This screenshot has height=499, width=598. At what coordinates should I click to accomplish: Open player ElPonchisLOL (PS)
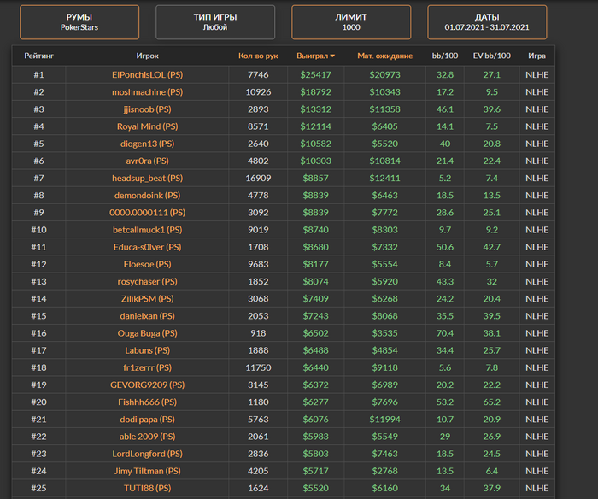point(147,75)
